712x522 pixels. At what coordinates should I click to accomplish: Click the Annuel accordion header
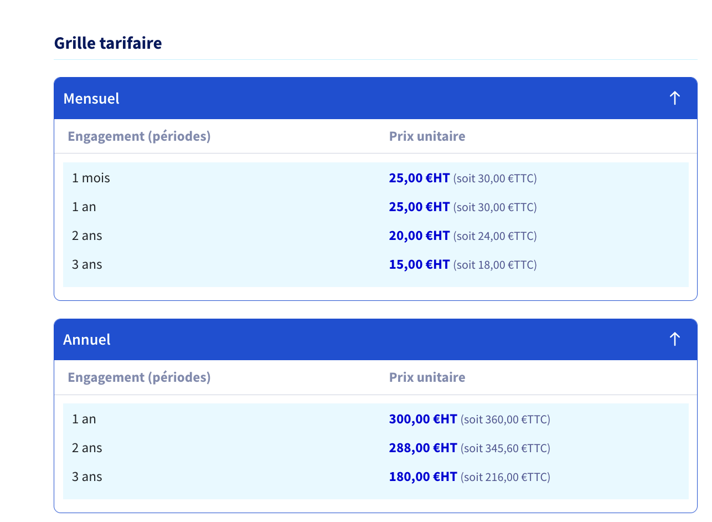(x=375, y=340)
